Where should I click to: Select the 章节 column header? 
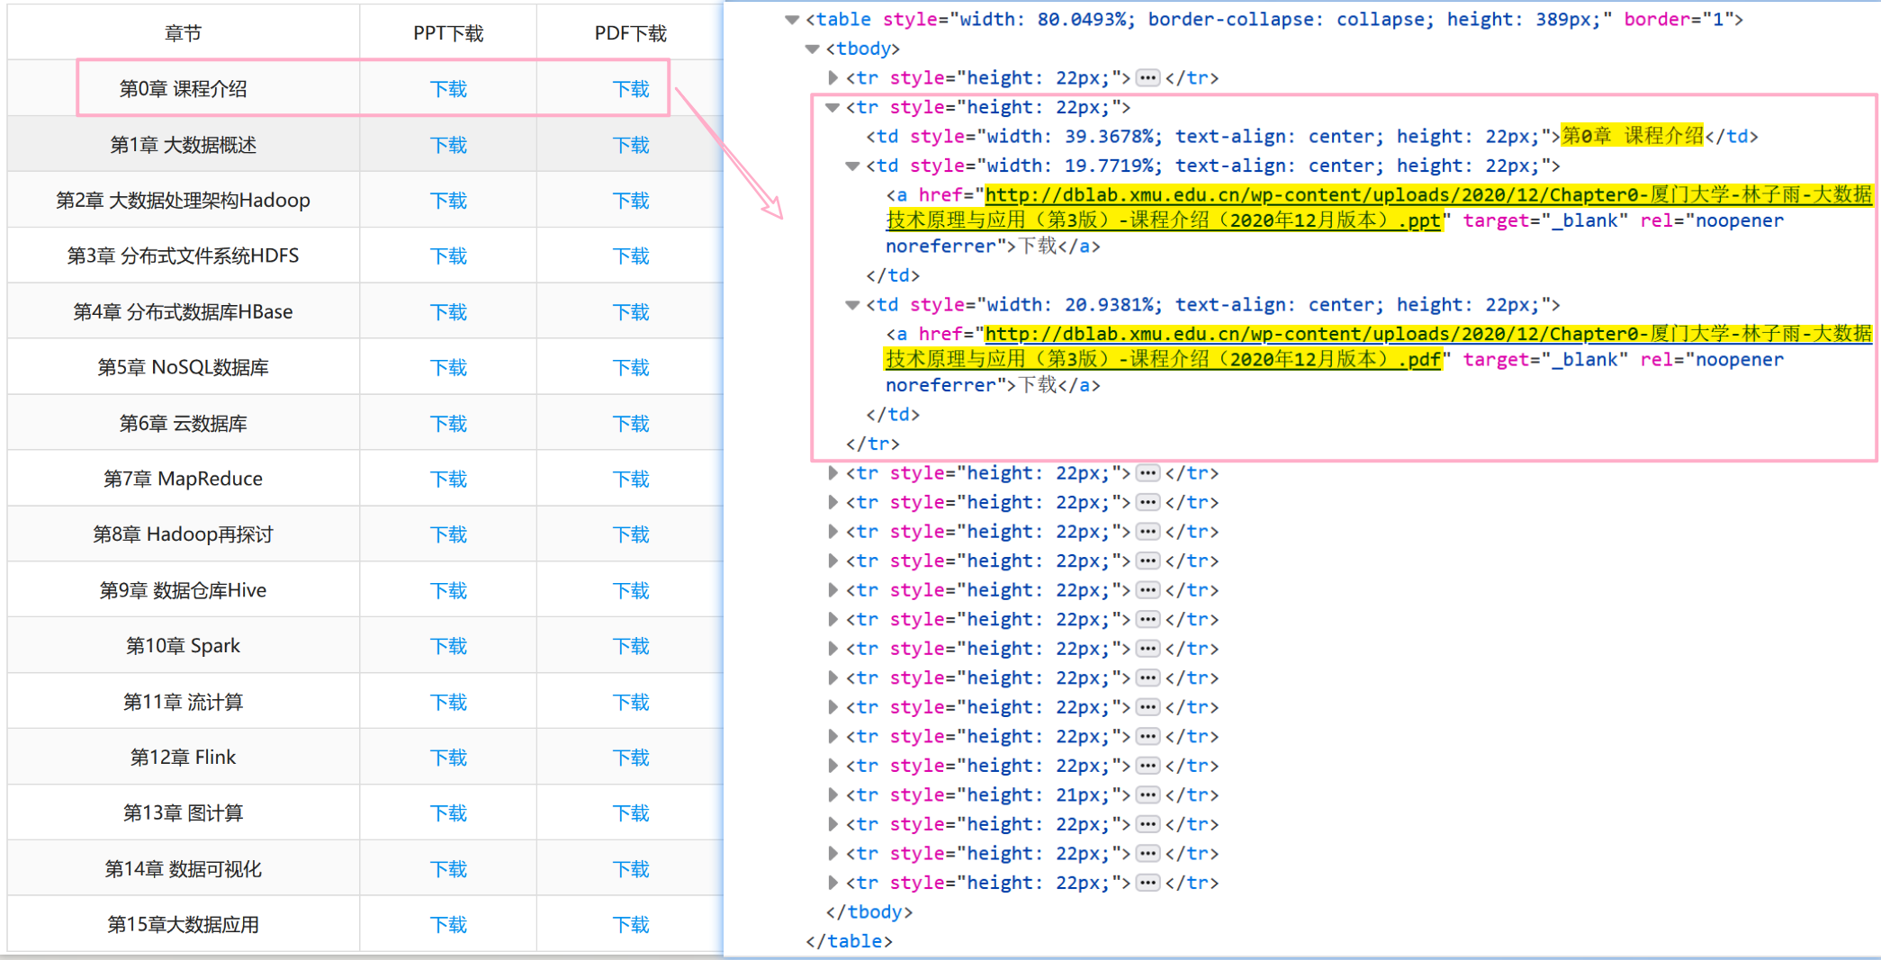(183, 32)
